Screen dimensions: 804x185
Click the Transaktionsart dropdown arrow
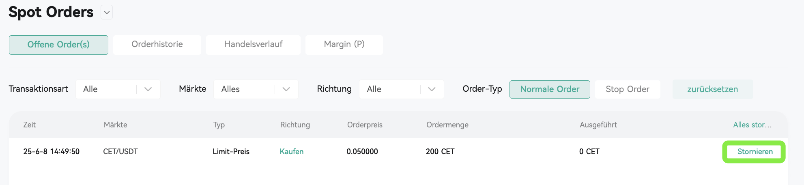148,89
